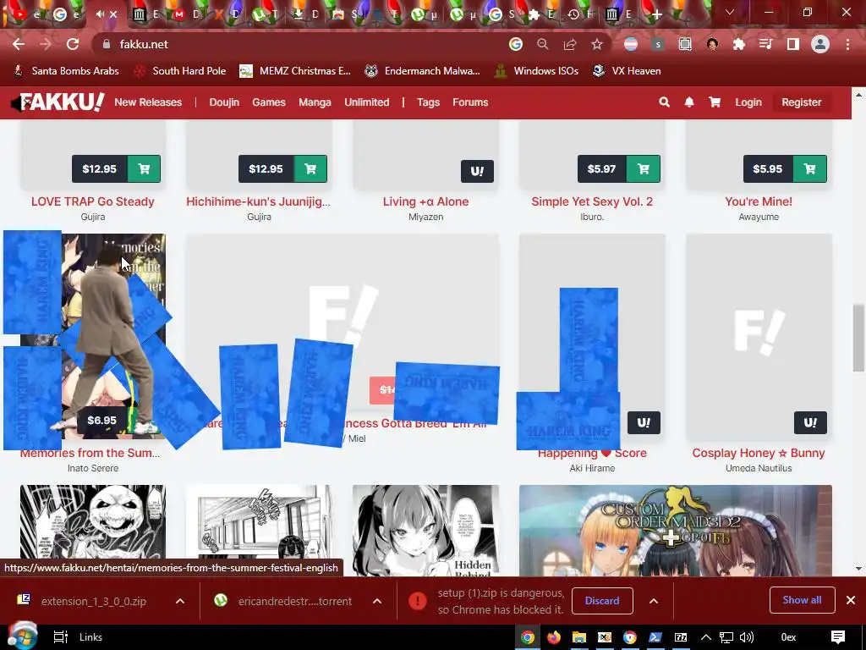
Task: Open the MEMZ Christmas E... bookmark
Action: [295, 71]
